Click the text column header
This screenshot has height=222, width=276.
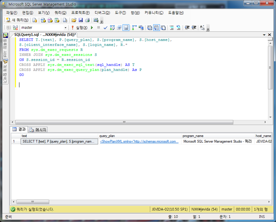pyautogui.click(x=59, y=136)
